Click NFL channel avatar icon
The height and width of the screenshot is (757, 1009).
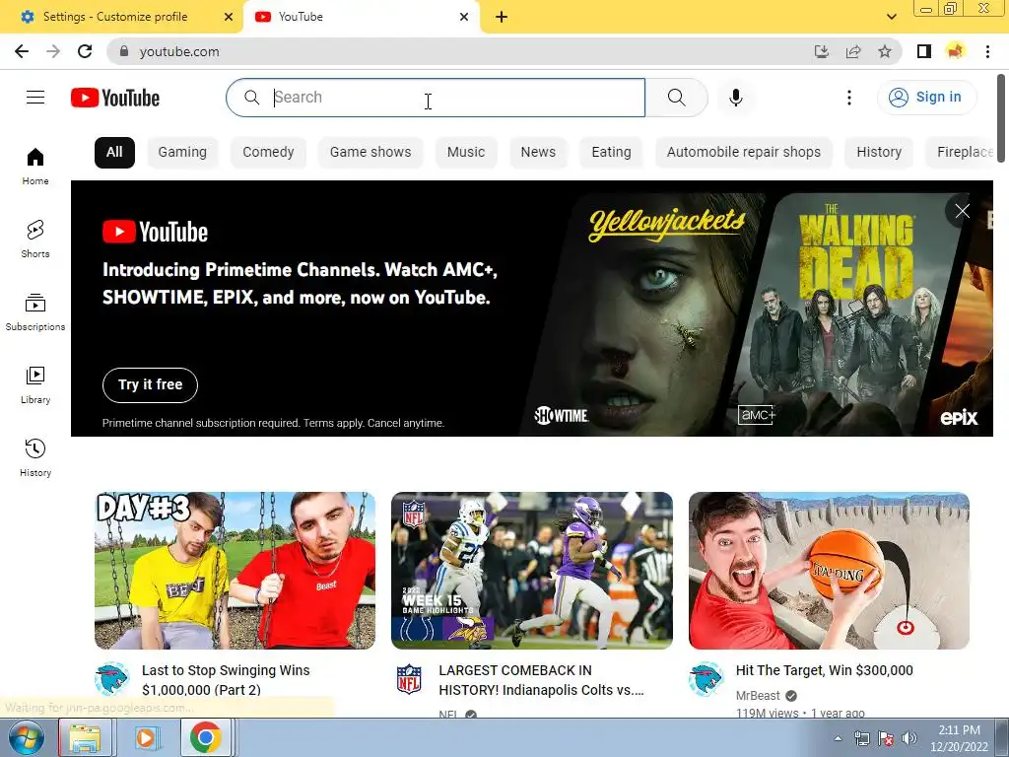point(409,679)
